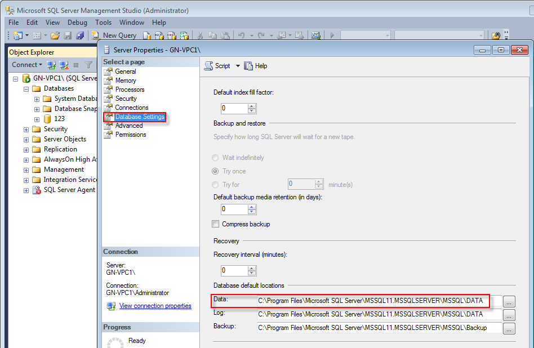Click the DMX query icon
The image size is (534, 348).
(x=172, y=35)
